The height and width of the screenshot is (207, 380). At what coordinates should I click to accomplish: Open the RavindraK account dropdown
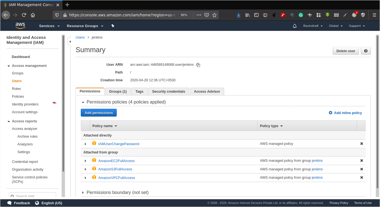click(x=313, y=26)
